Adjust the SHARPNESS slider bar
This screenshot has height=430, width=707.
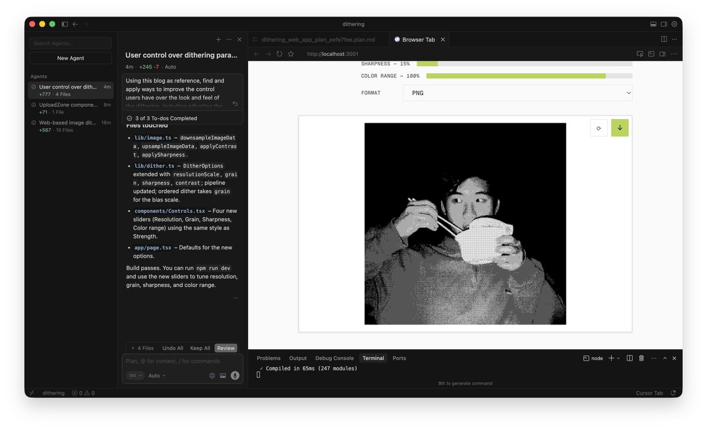pyautogui.click(x=524, y=64)
